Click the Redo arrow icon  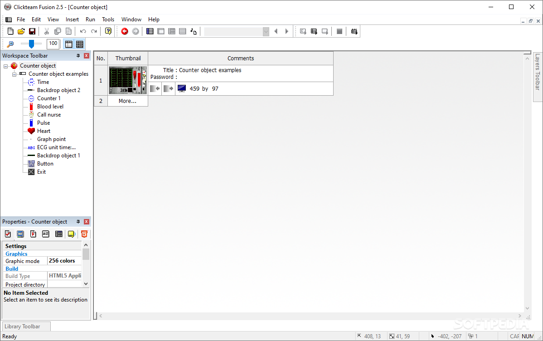click(x=94, y=31)
